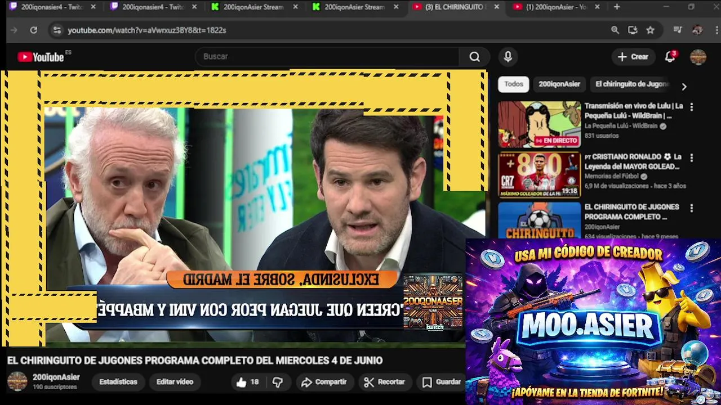This screenshot has width=721, height=405.
Task: Show more filter chips with right chevron
Action: 684,87
